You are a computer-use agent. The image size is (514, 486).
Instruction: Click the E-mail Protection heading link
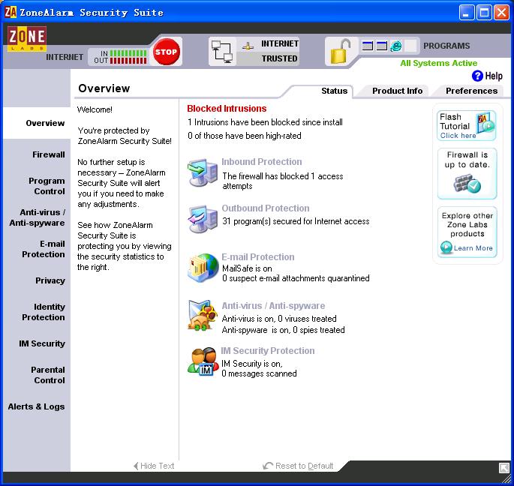[258, 257]
